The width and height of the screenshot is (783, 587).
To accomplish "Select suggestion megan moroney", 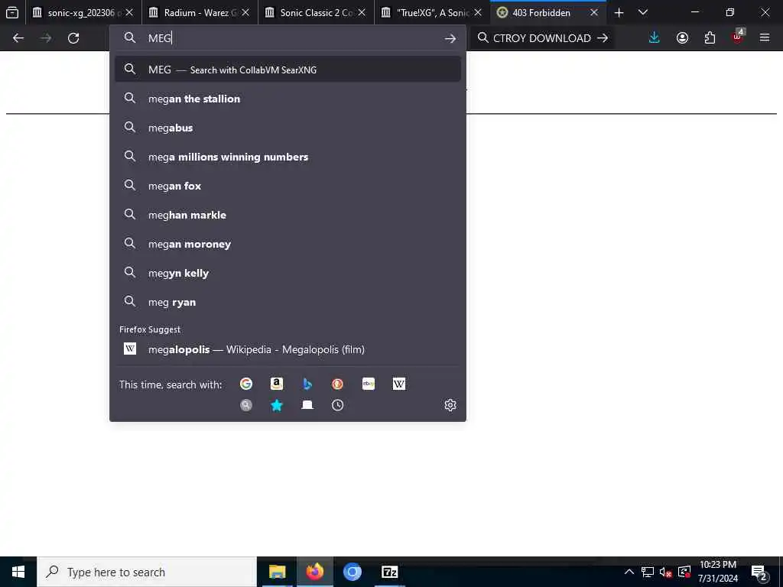I will (288, 244).
